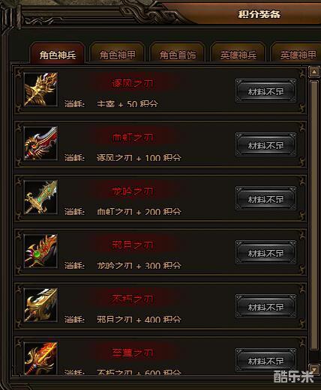Click 材料不足 button for 逐风之刃
Screen dimensions: 321x390
pyautogui.click(x=265, y=91)
